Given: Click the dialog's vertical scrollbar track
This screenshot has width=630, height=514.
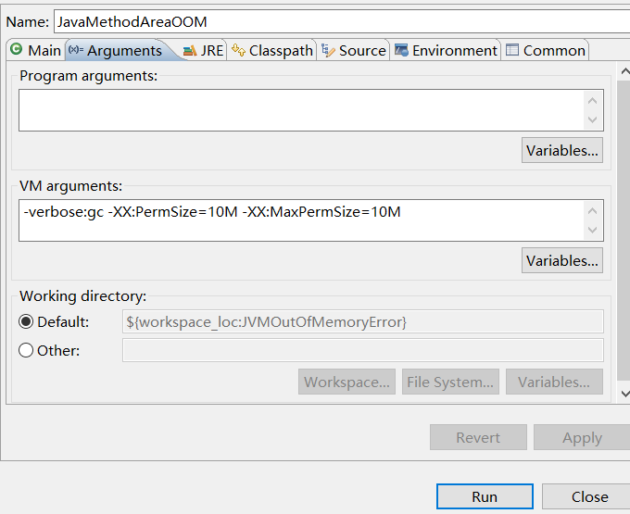Looking at the screenshot, I should click(x=624, y=231).
